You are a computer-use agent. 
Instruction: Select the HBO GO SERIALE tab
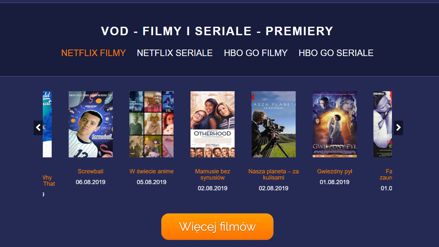336,53
